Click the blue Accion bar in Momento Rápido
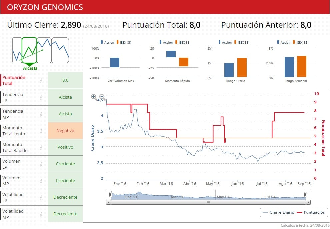The width and height of the screenshot is (330, 229). click(171, 54)
